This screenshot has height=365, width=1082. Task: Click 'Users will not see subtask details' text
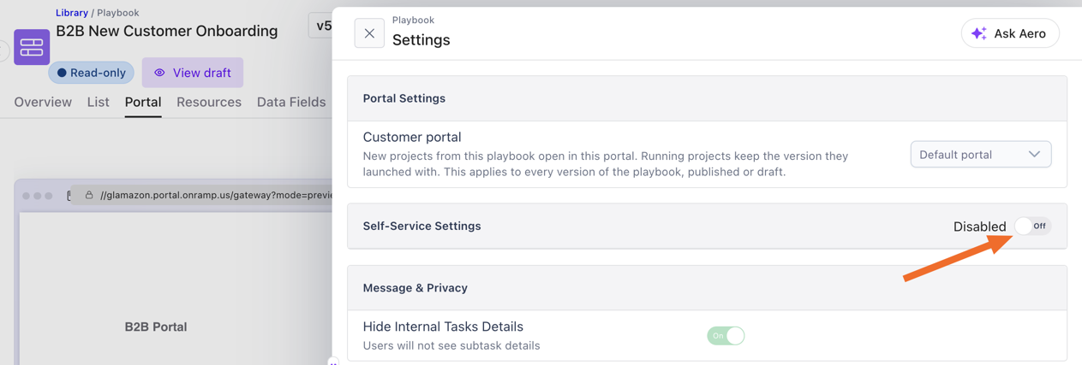click(x=451, y=346)
